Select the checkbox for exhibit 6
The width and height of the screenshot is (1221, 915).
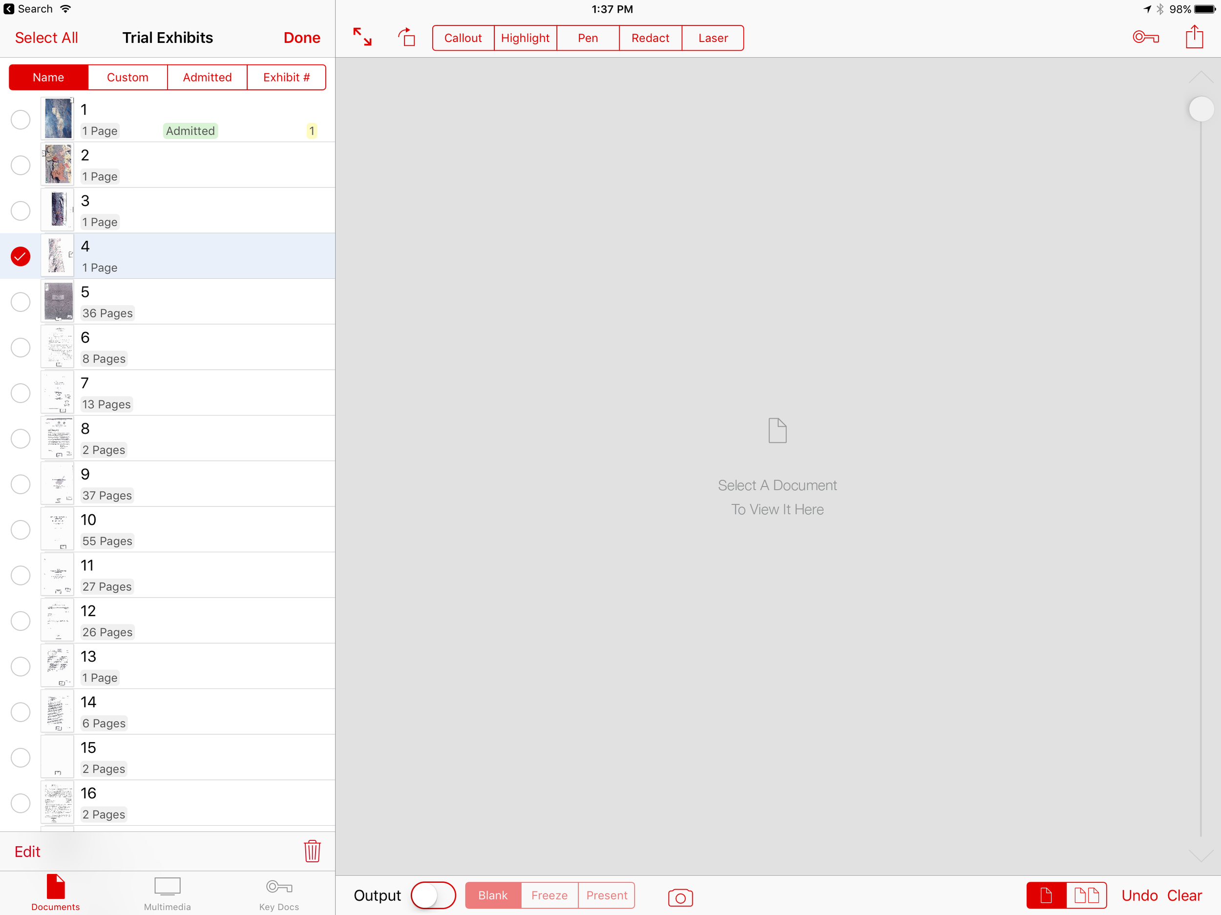(x=21, y=347)
